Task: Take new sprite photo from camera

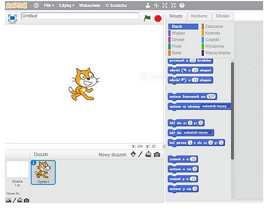Action: pyautogui.click(x=157, y=155)
